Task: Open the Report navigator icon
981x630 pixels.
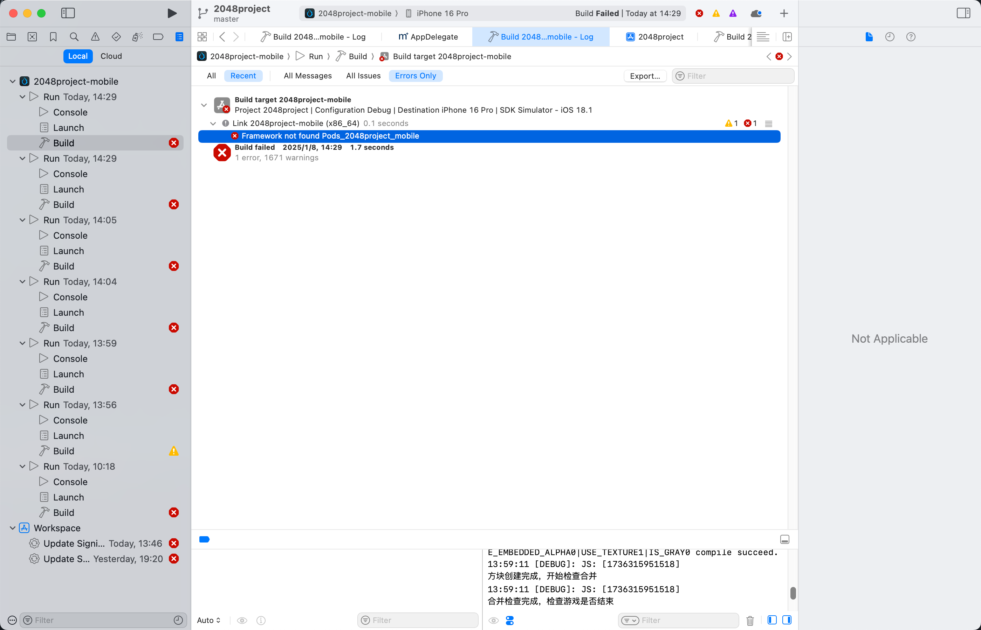Action: coord(179,37)
